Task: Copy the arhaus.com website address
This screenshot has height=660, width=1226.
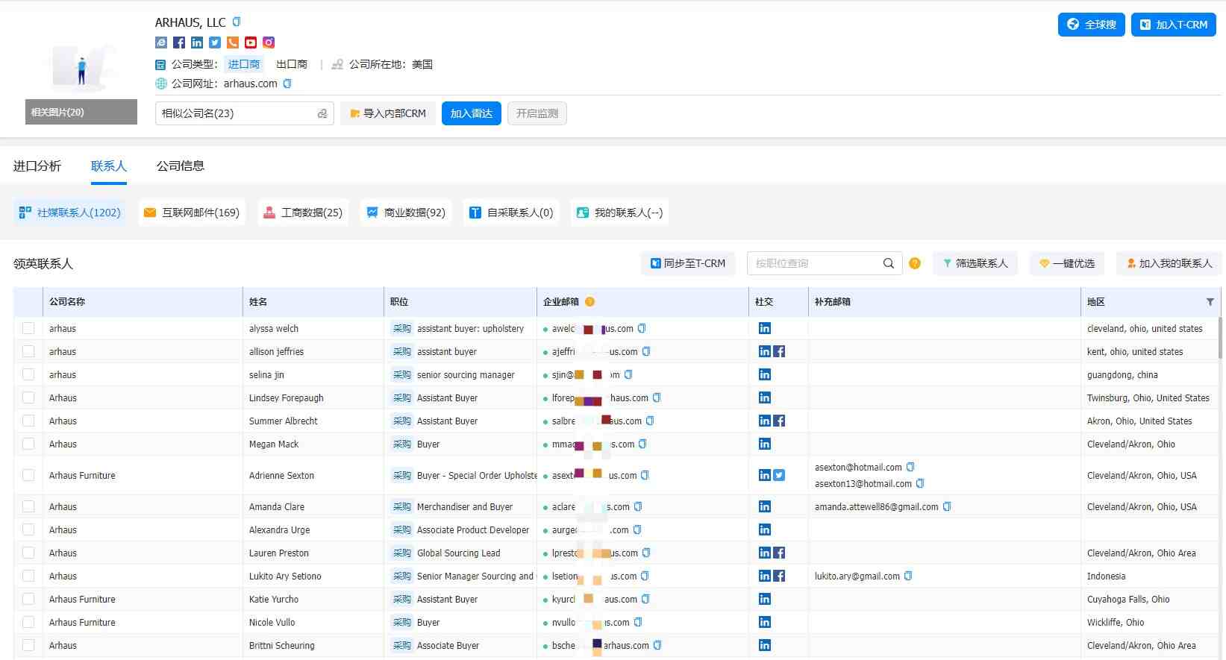Action: (287, 84)
